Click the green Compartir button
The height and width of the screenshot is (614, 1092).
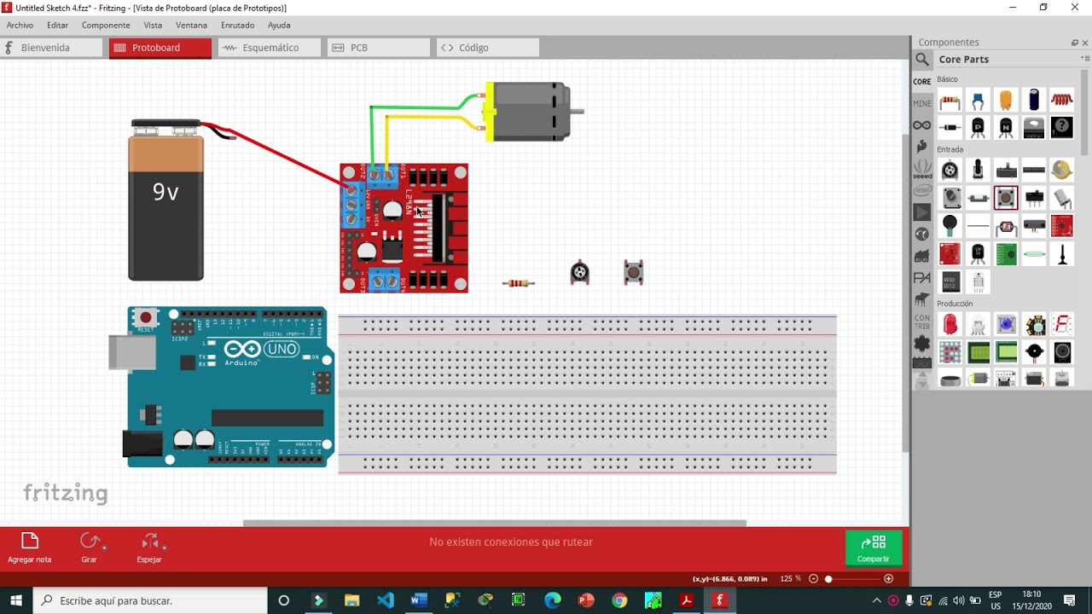[874, 548]
